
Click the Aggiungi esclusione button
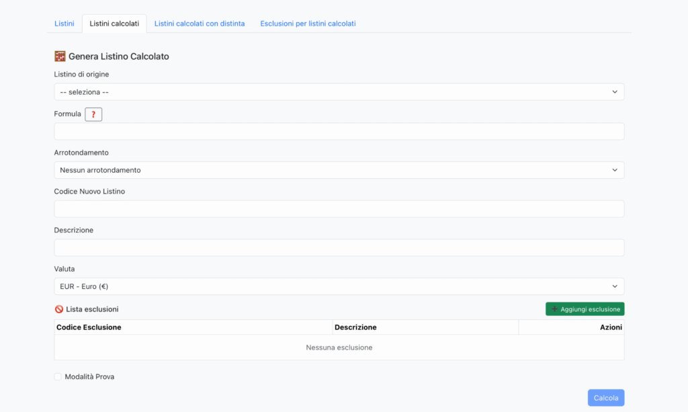(x=585, y=309)
